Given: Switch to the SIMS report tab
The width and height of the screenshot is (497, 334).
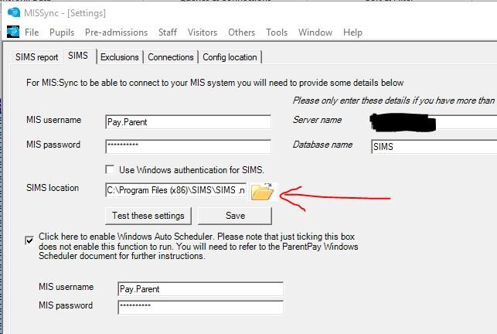Looking at the screenshot, I should (37, 57).
